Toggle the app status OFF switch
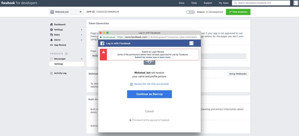The image size is (299, 136). click(190, 12)
